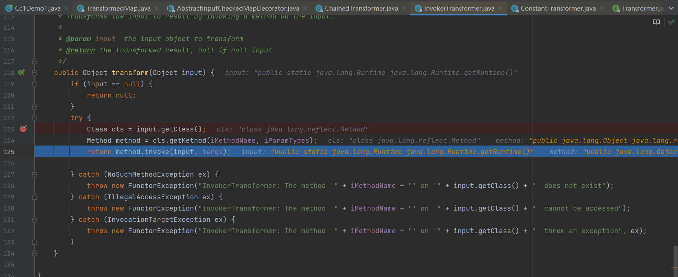678x277 pixels.
Task: Fold the if block end marker on line 121
Action: point(34,106)
